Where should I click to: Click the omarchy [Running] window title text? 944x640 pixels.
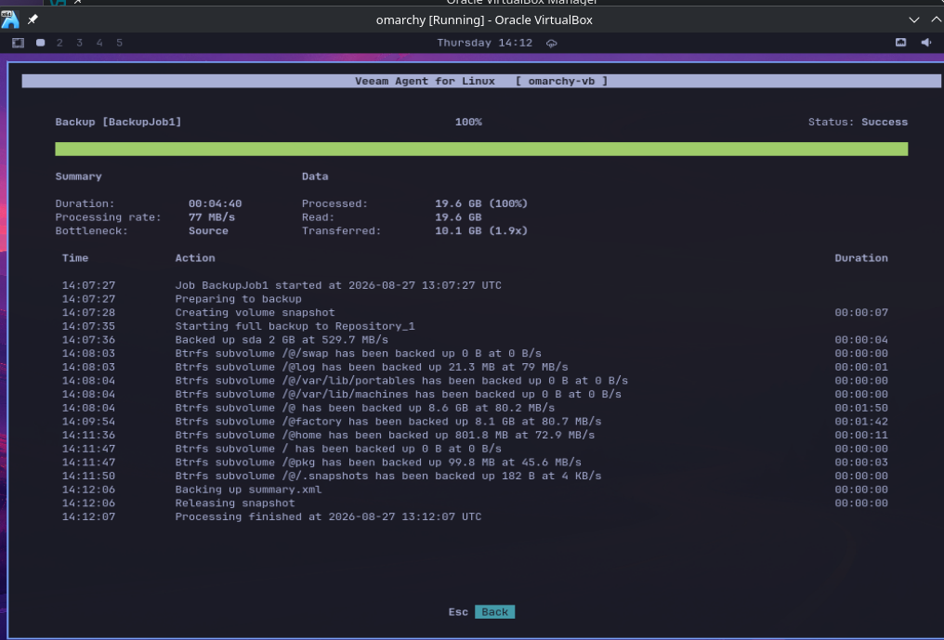click(484, 20)
